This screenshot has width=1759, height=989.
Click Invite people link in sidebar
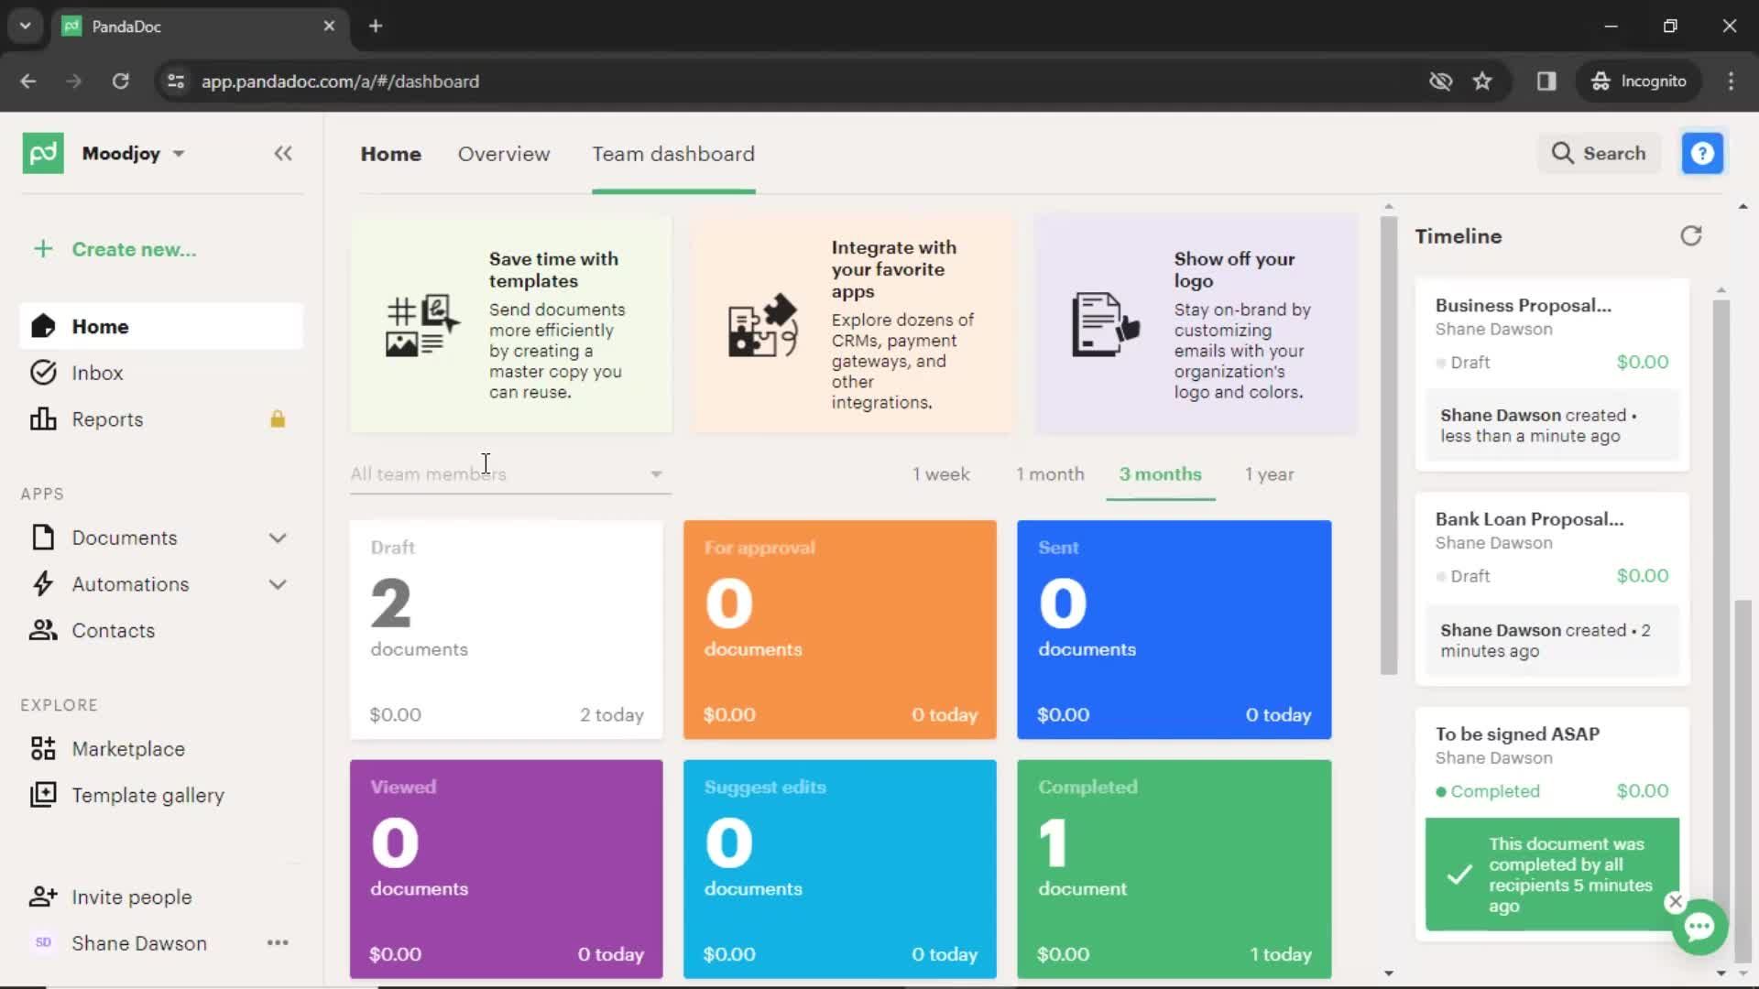click(130, 896)
